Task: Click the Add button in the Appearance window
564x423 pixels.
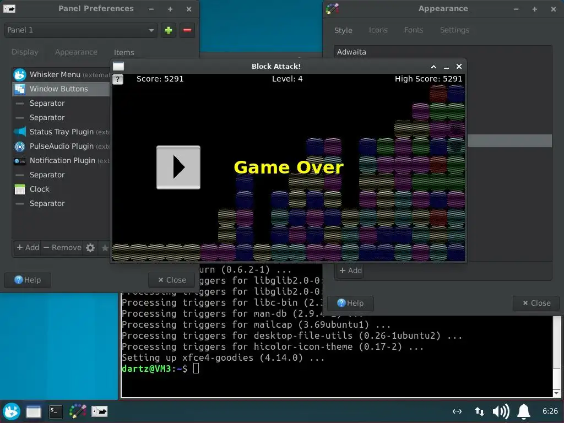Action: (x=350, y=270)
